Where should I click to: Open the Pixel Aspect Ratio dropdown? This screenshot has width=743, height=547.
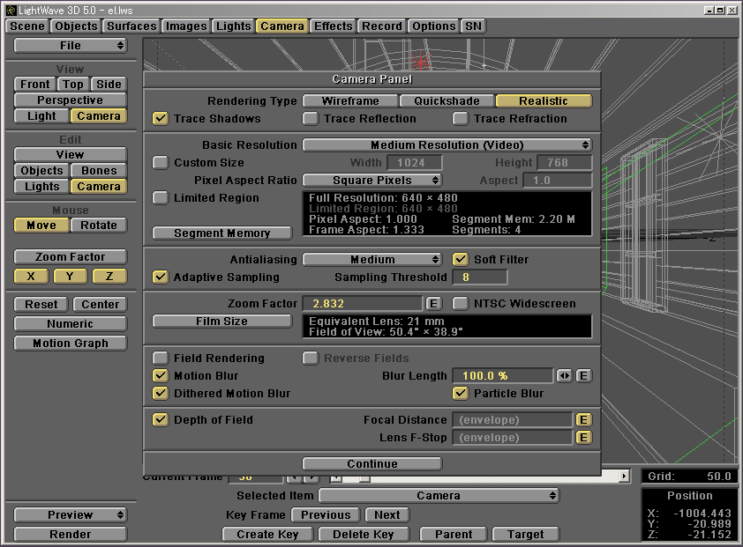(371, 180)
